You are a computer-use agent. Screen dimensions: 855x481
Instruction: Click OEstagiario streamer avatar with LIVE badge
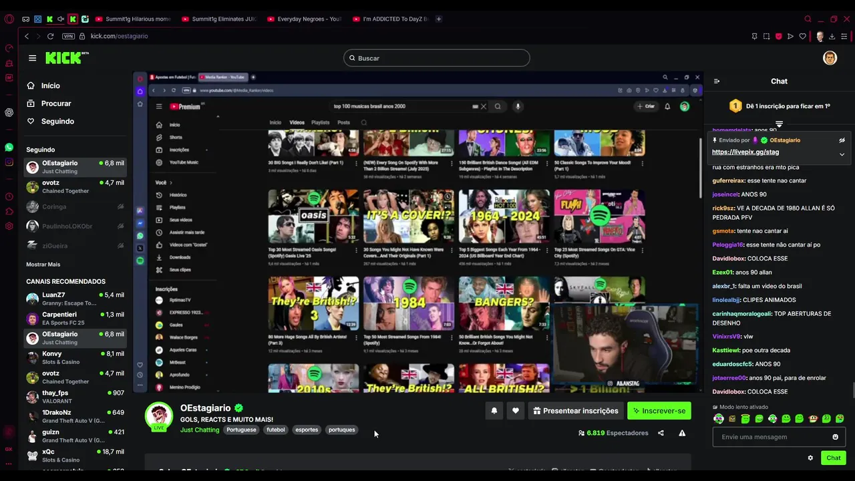point(159,418)
